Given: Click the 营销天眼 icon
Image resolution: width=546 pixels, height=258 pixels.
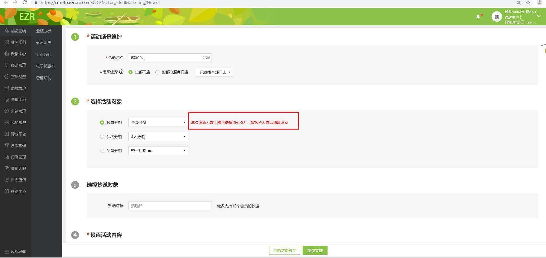Looking at the screenshot, I should tap(7, 168).
